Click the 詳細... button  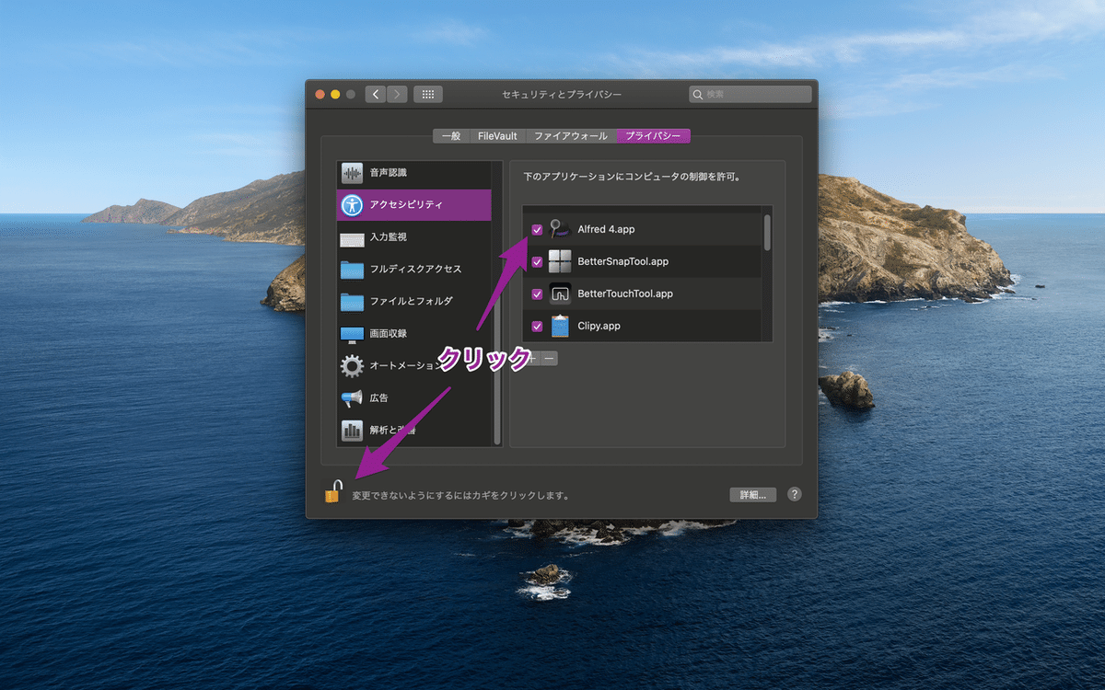[x=753, y=494]
